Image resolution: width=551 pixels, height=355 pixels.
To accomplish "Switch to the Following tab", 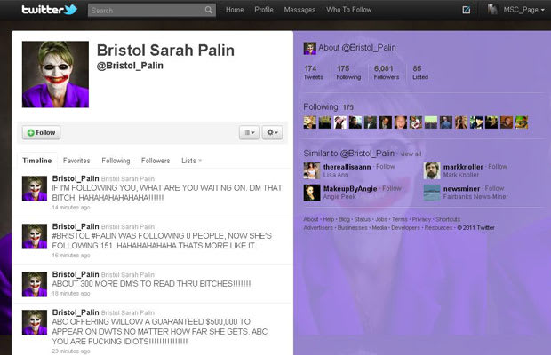I will (x=116, y=161).
